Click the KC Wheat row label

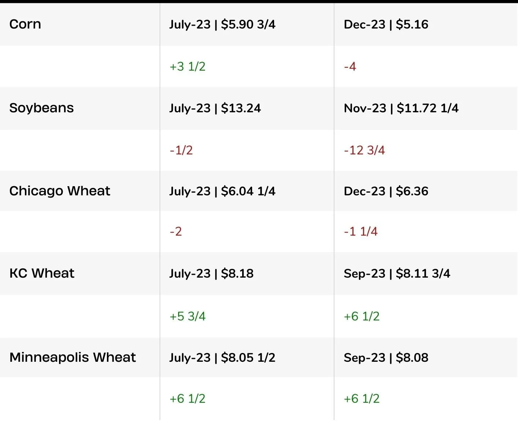pos(42,273)
